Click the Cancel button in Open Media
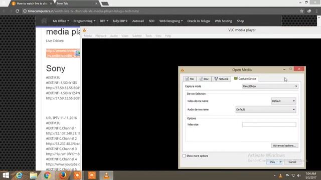This screenshot has width=321, height=180. coord(292,162)
